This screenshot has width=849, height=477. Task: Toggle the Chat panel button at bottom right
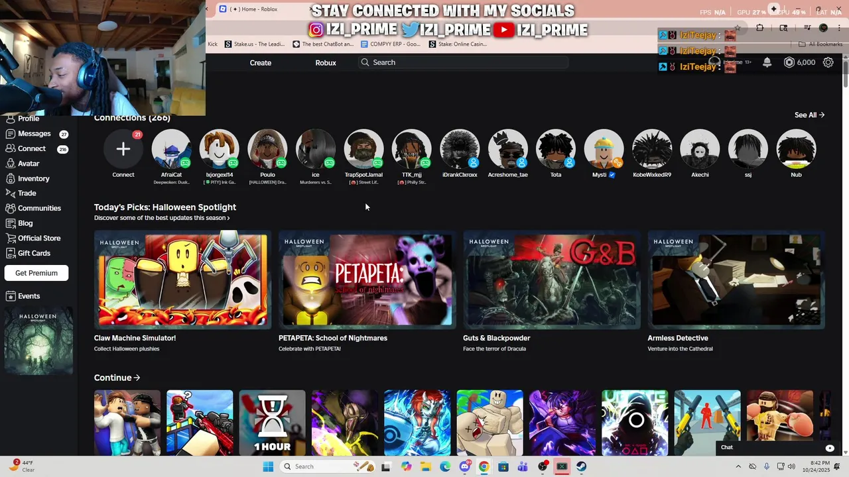point(830,448)
